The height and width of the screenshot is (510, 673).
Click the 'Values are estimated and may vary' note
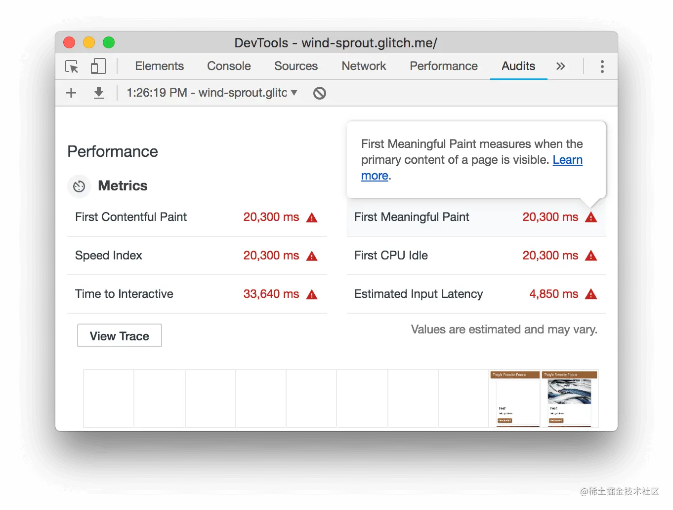pos(504,329)
